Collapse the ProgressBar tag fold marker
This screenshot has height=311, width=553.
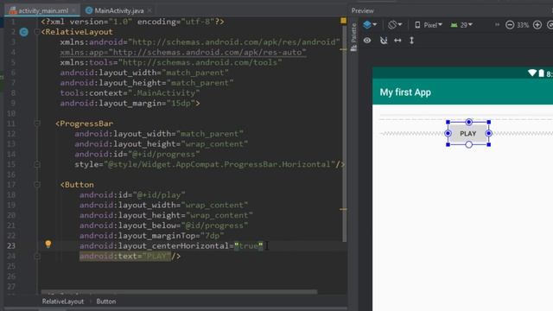pyautogui.click(x=36, y=124)
